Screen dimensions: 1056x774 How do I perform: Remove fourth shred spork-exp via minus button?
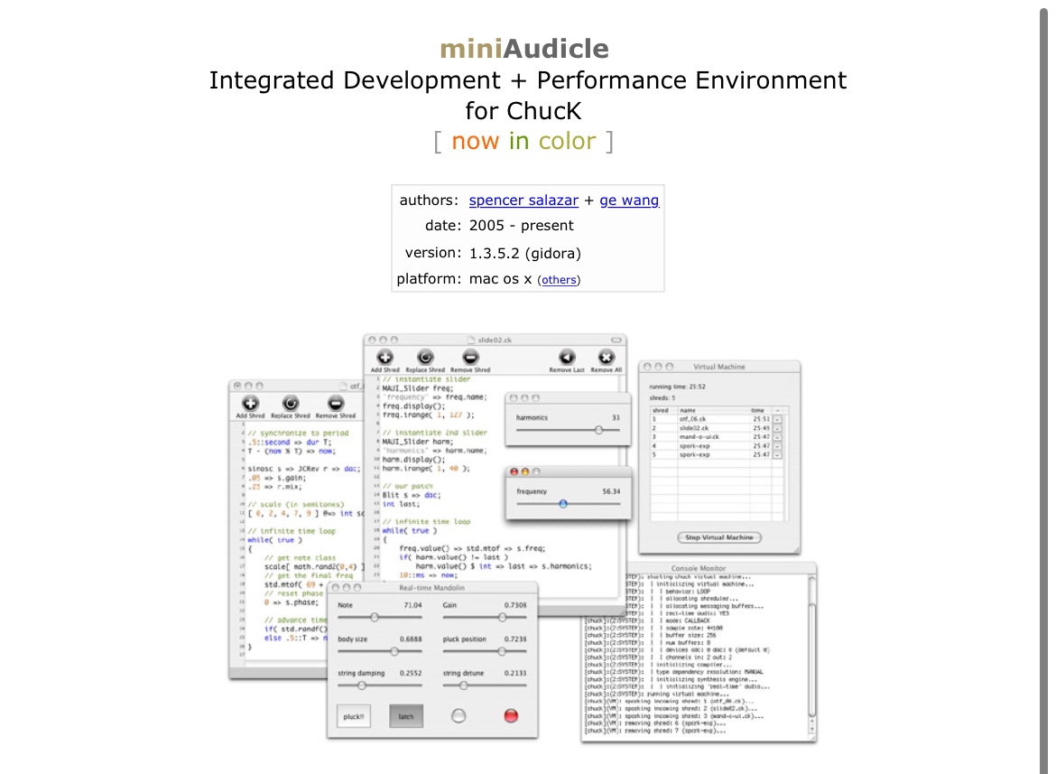tap(777, 446)
